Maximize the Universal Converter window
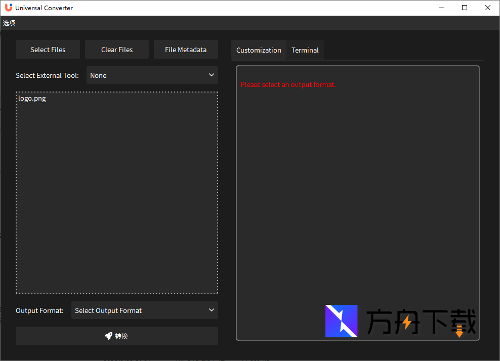This screenshot has width=500, height=361. point(465,8)
